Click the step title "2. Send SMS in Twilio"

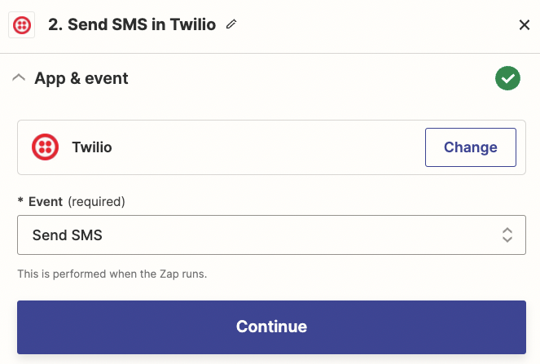click(x=132, y=25)
